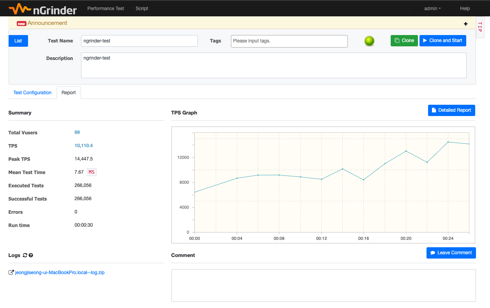The width and height of the screenshot is (490, 308).
Task: Click the Summary heading
Action: [x=20, y=113]
